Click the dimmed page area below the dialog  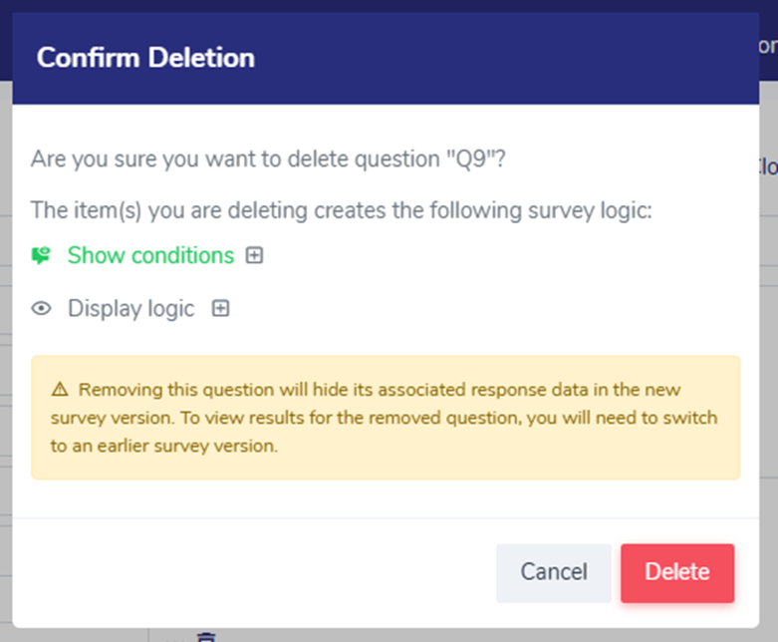pos(448,635)
